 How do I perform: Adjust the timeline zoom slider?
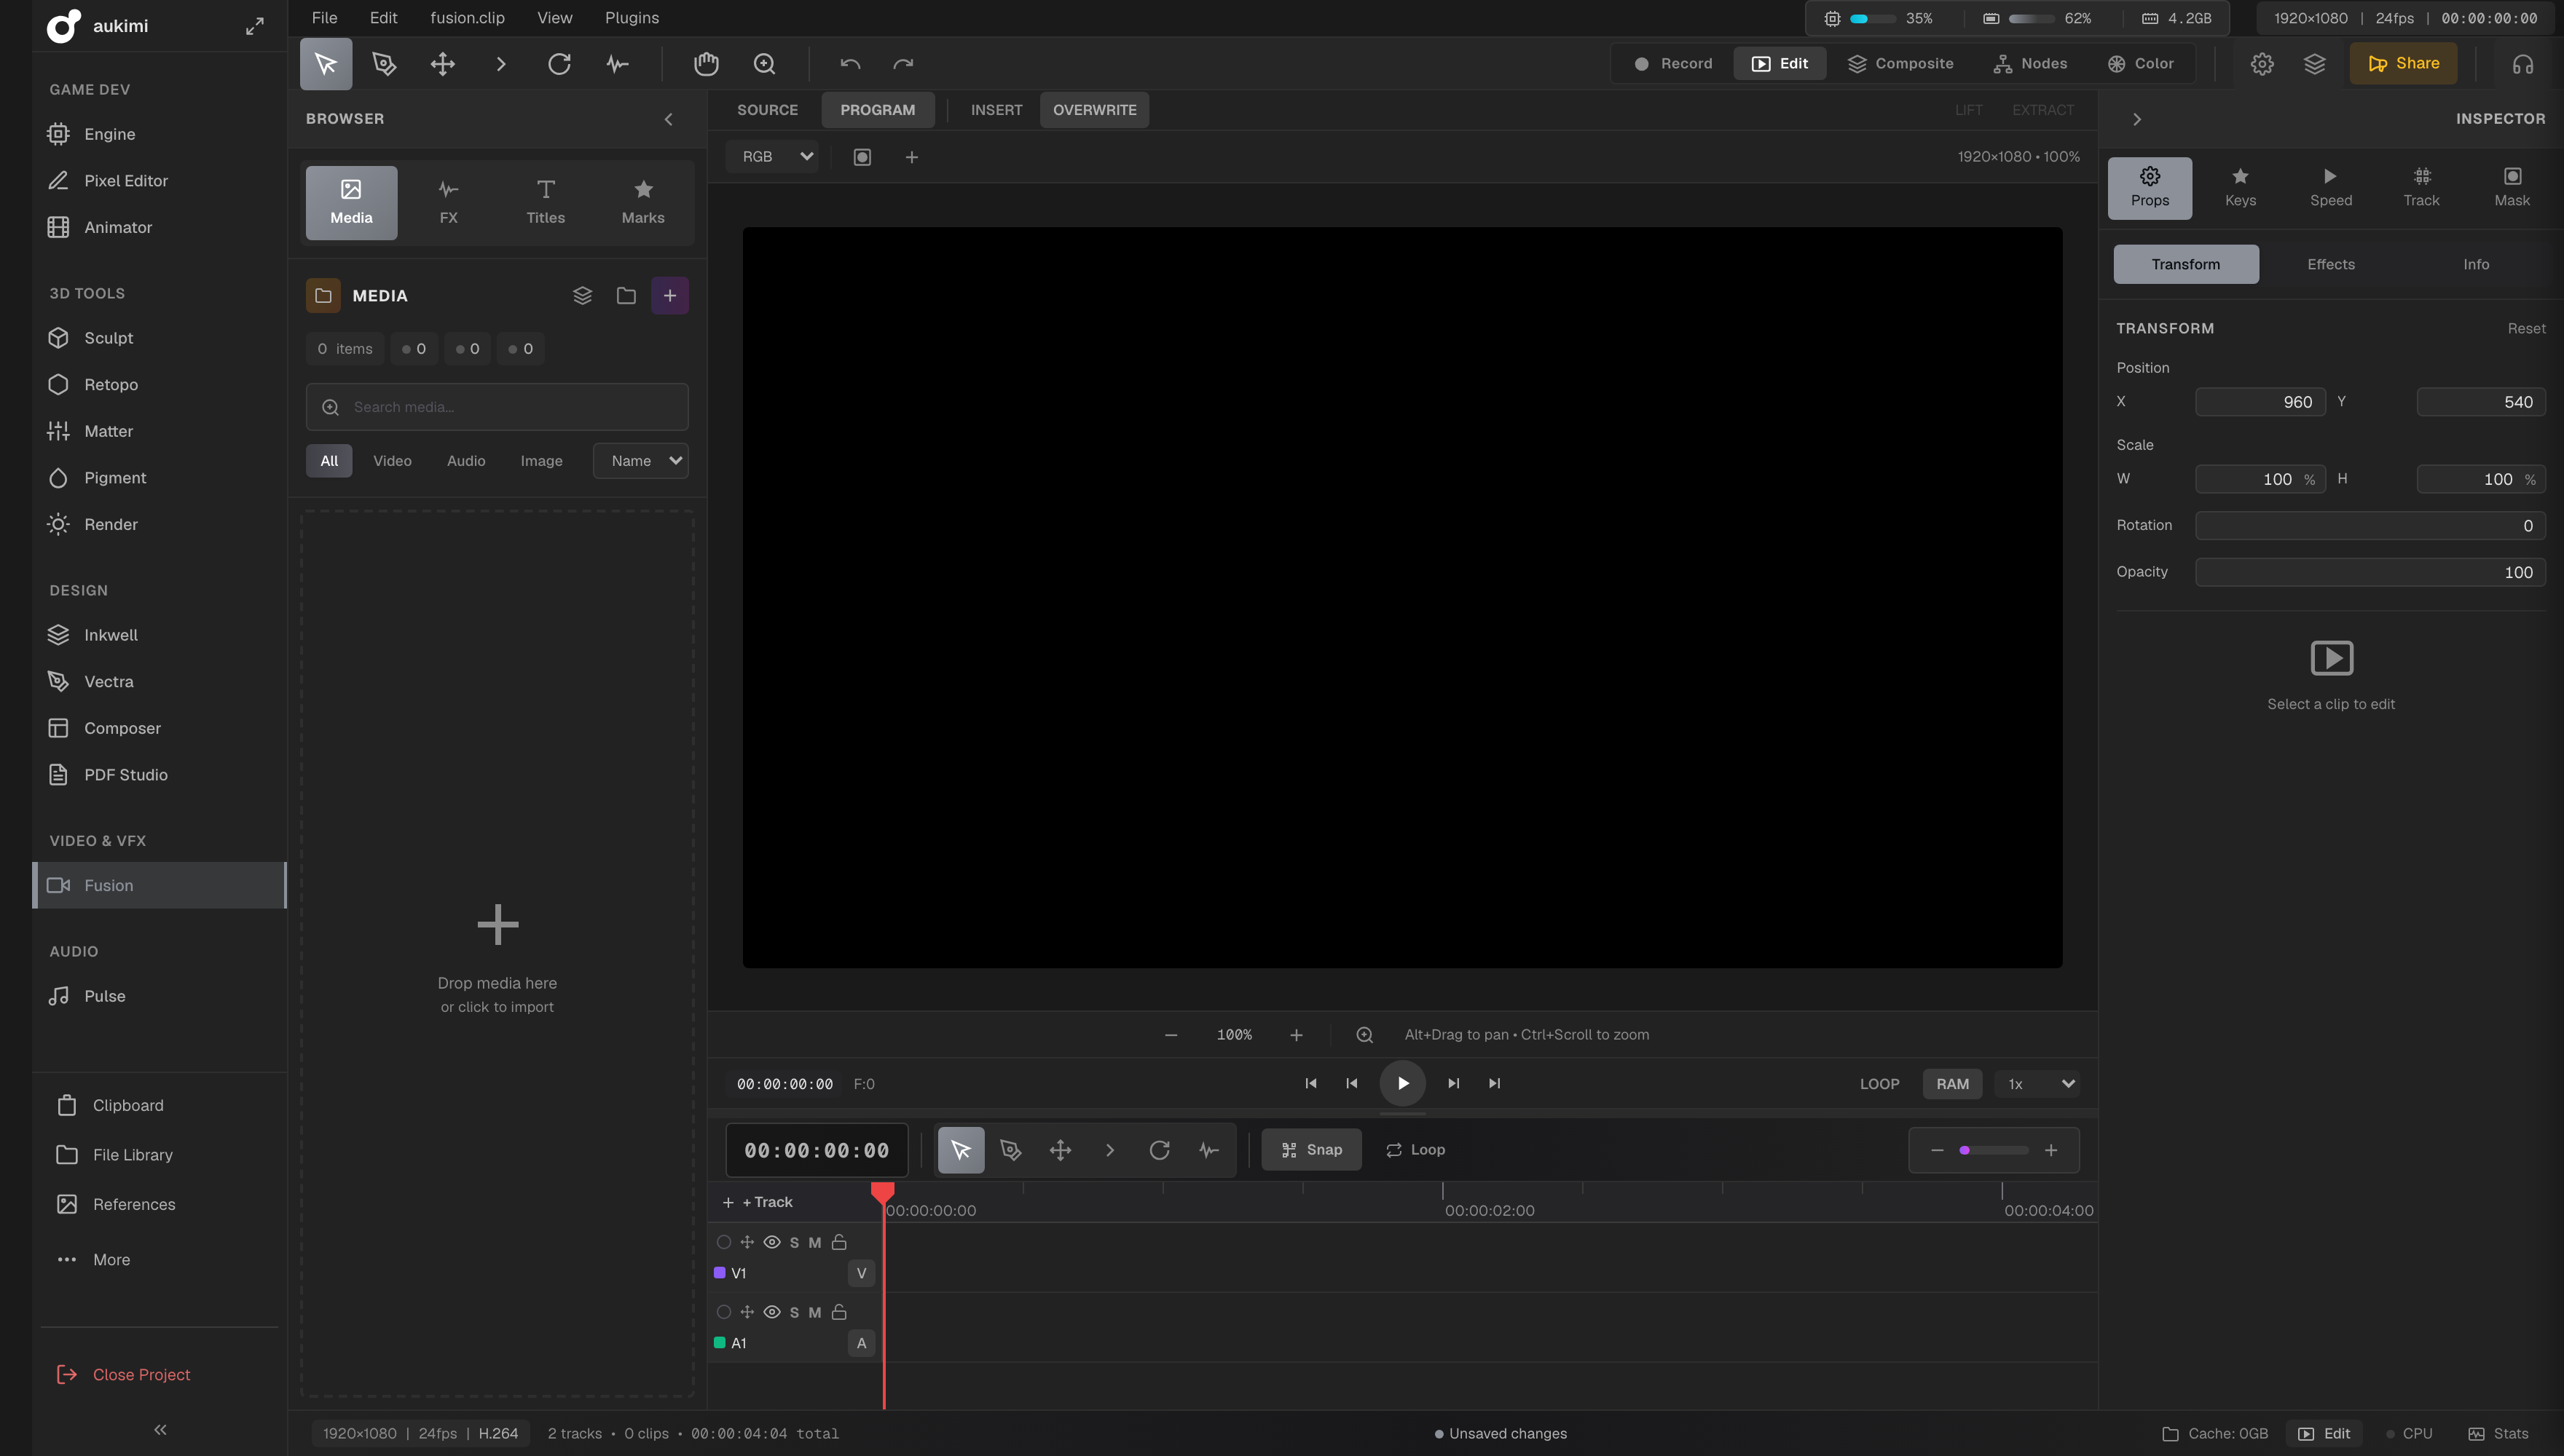pyautogui.click(x=1993, y=1150)
